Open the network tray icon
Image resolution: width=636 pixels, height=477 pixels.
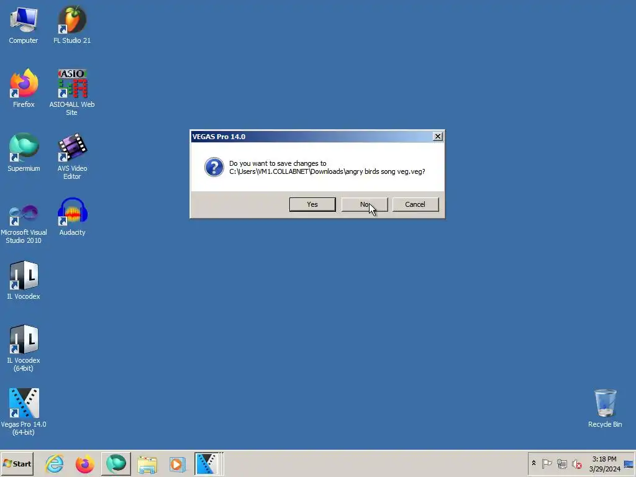pos(561,463)
